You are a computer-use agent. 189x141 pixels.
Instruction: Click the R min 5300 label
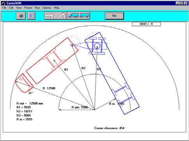point(80,107)
